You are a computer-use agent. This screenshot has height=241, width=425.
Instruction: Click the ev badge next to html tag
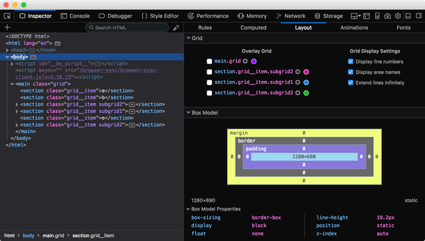click(57, 43)
